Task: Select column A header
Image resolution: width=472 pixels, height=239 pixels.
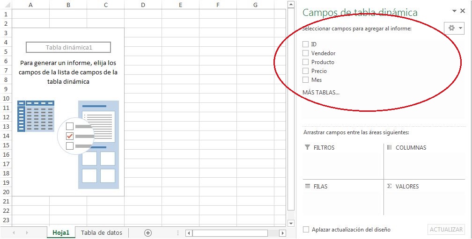Action: 31,5
